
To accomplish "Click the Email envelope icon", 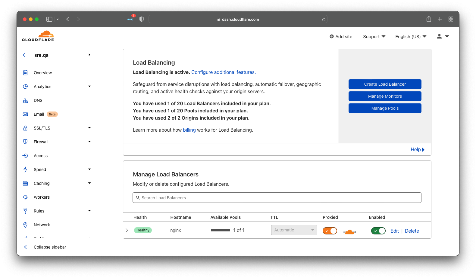I will click(25, 114).
